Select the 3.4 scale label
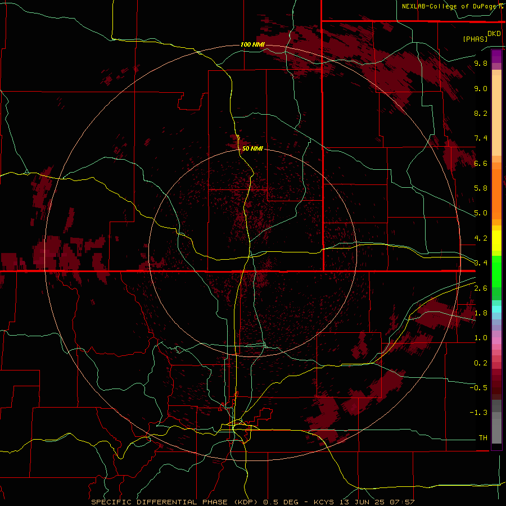The image size is (506, 506). (x=481, y=263)
